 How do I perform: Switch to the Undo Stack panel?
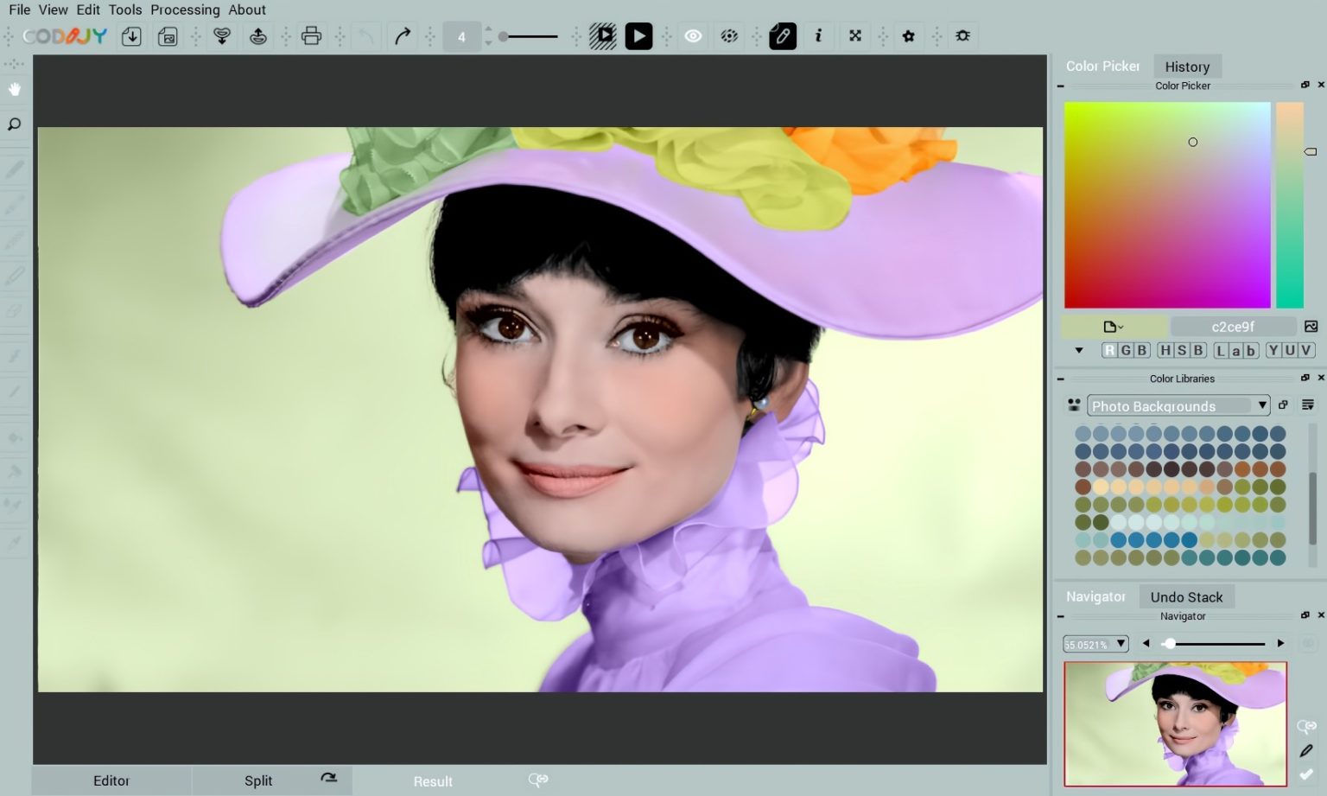[x=1187, y=596]
